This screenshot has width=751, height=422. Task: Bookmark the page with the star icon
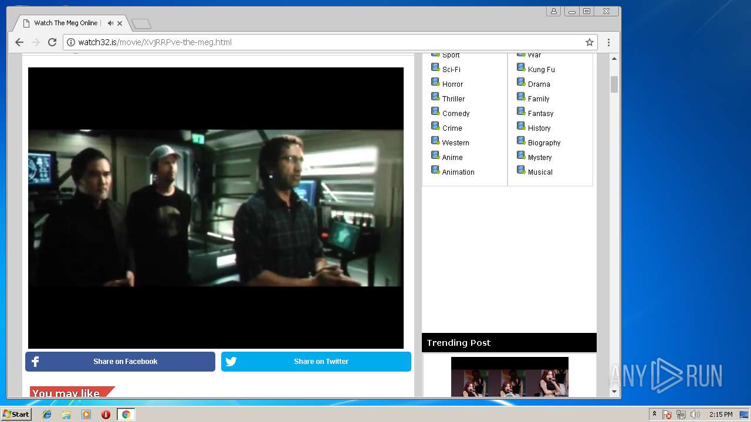[590, 42]
